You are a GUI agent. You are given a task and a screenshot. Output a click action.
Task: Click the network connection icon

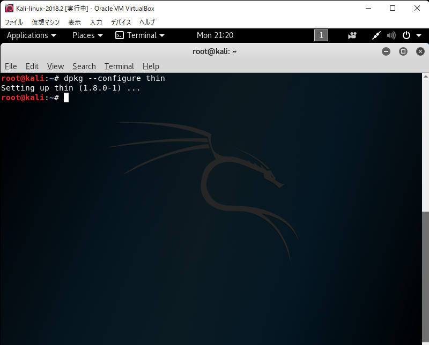pos(376,35)
